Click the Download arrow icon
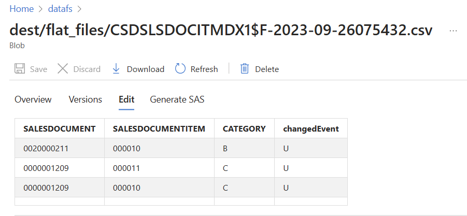Viewport: 467px width, 216px height. 116,69
